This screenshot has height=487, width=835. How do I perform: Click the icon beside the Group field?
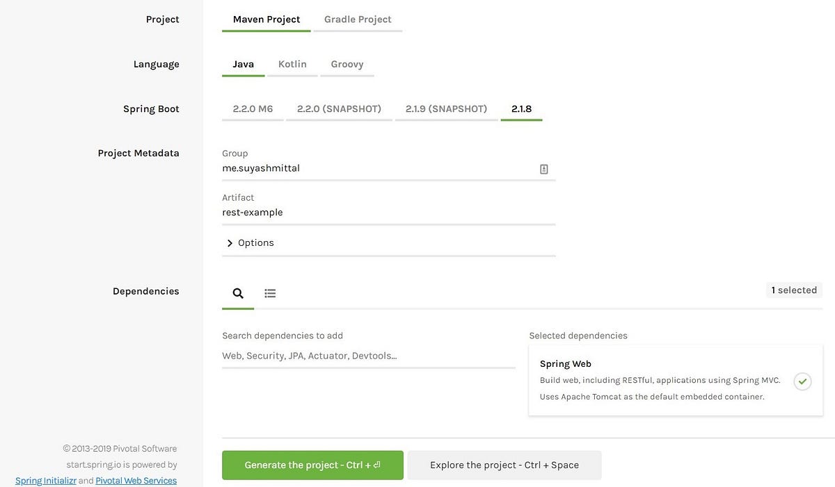point(543,168)
